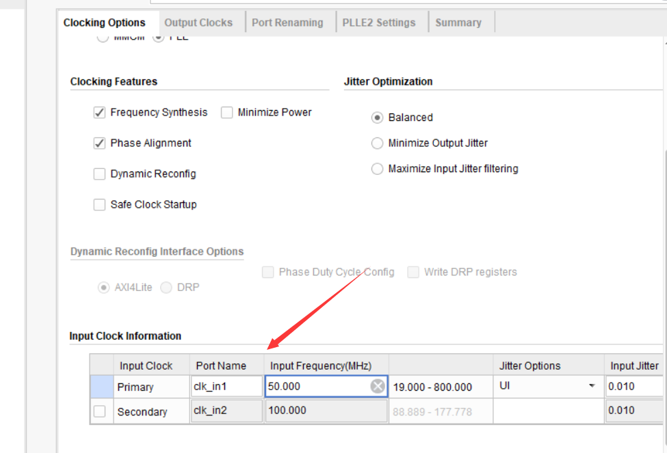Uncheck Frequency Synthesis
The height and width of the screenshot is (453, 667).
(99, 112)
